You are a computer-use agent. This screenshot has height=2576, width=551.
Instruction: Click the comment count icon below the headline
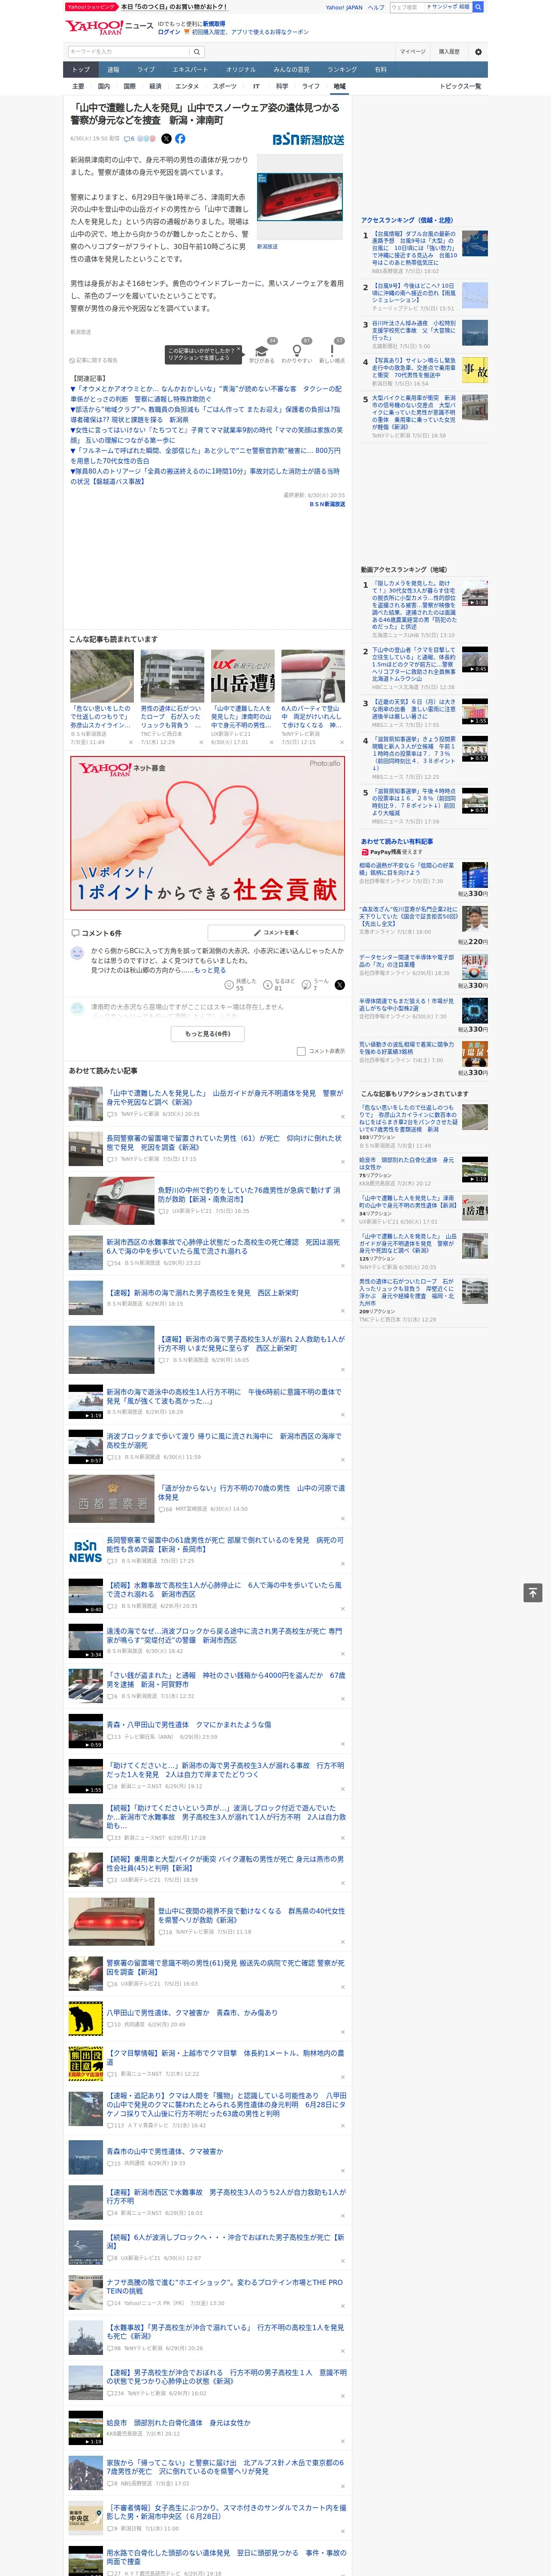click(129, 139)
